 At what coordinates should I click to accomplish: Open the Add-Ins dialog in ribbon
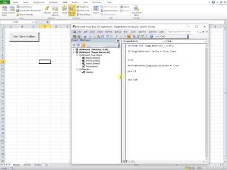[47, 10]
